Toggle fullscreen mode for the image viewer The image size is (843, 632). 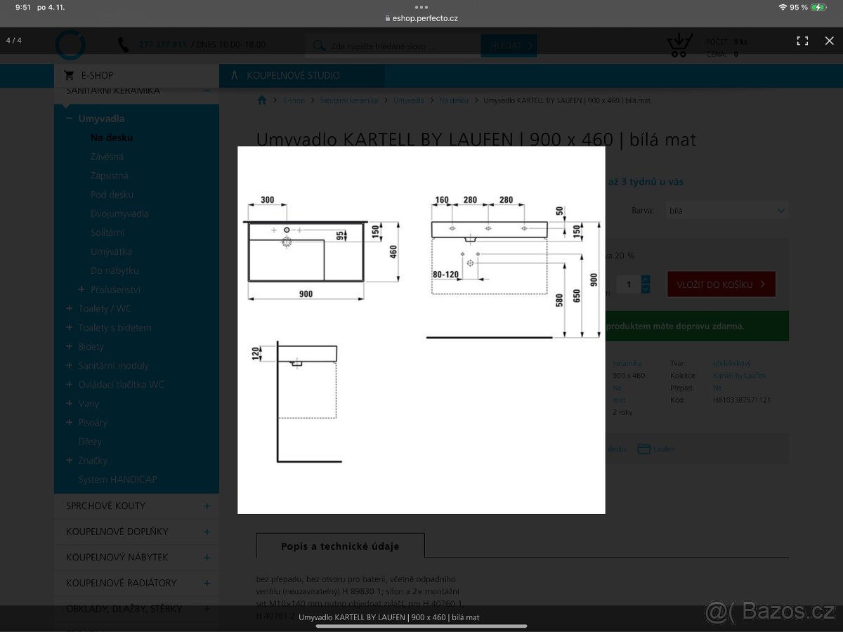(802, 41)
